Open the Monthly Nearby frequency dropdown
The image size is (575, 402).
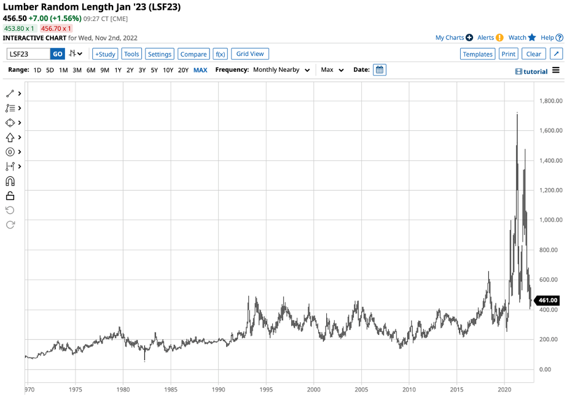[x=281, y=70]
